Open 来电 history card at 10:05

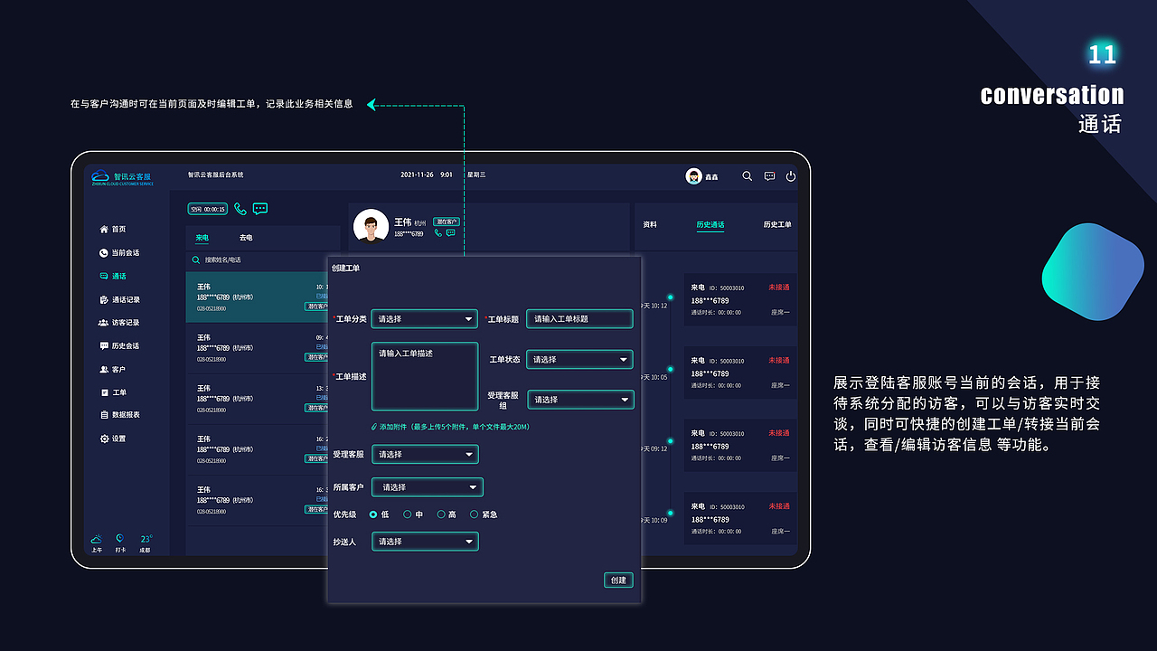coord(740,373)
